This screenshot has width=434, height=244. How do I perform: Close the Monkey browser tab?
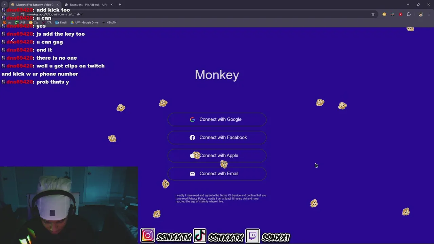click(x=58, y=5)
